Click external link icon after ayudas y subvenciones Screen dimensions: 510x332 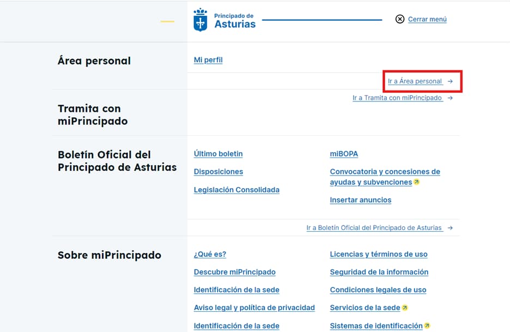[417, 183]
